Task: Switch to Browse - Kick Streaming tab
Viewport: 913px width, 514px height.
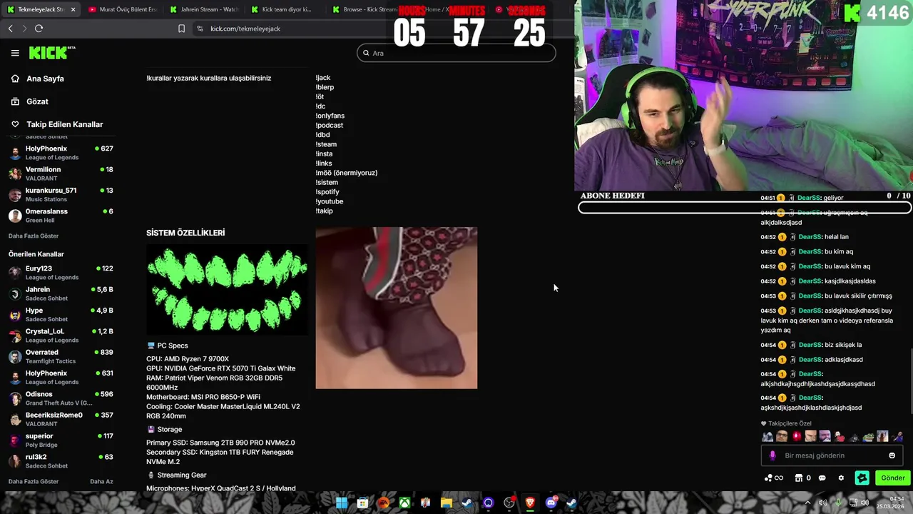Action: [365, 10]
